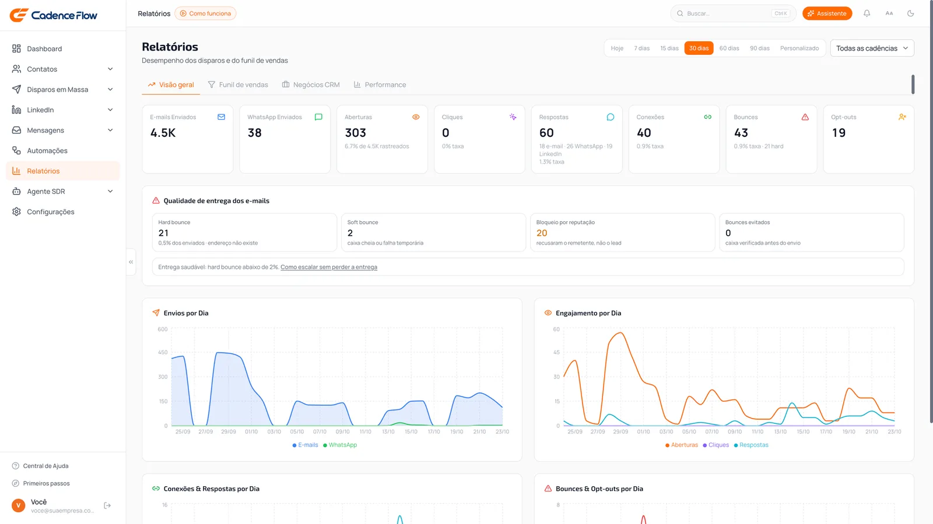
Task: Click the E-mails Enviados envelope icon
Action: (222, 117)
